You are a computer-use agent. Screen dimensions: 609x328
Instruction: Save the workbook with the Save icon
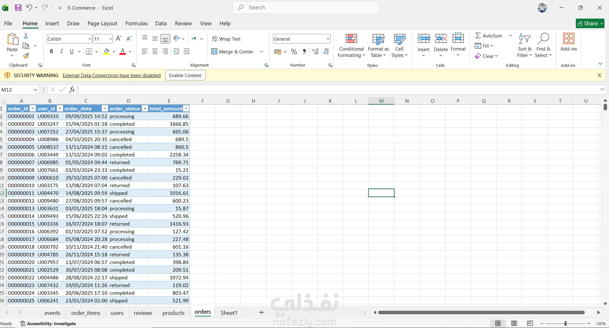(18, 8)
